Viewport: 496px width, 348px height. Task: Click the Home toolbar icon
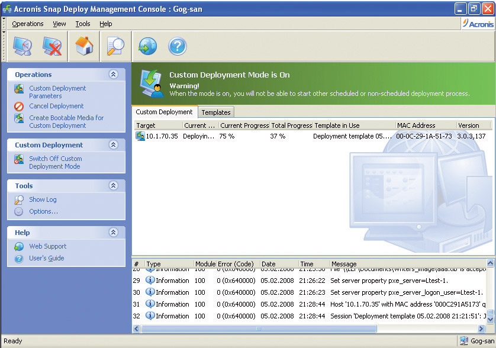[x=83, y=48]
